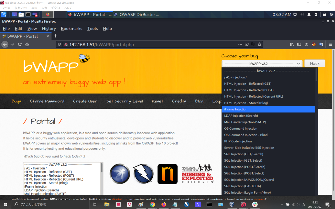335x209 pixels.
Task: Click the Reset navigation link
Action: click(157, 101)
